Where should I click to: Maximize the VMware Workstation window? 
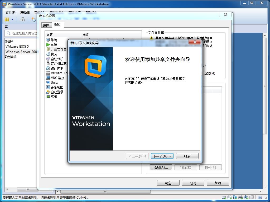click(252, 3)
